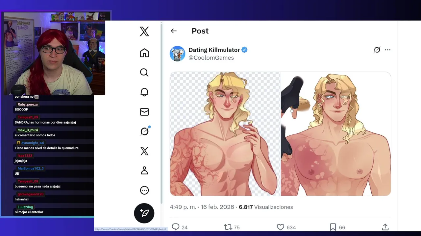Screen dimensions: 421x236
Task: Go back with the arrow beside Post
Action: pyautogui.click(x=174, y=31)
